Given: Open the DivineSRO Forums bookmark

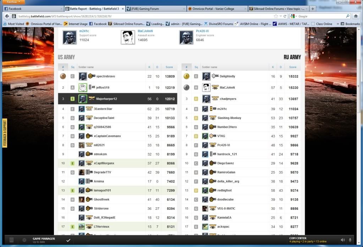Looking at the screenshot, I should pyautogui.click(x=219, y=24).
